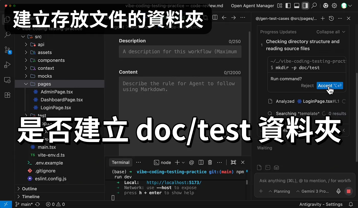This screenshot has width=358, height=208.
Task: Select the Terminal panel tab
Action: 120,162
